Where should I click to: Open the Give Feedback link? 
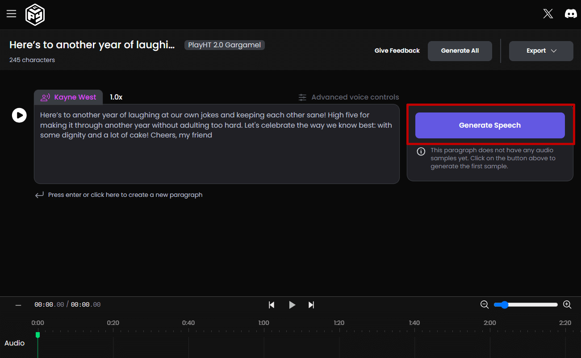coord(397,51)
